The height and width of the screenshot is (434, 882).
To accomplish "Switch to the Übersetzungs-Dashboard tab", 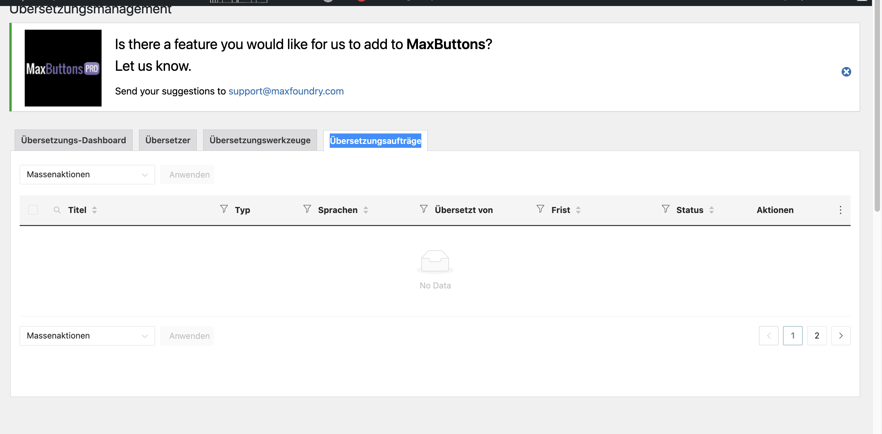I will pyautogui.click(x=73, y=140).
